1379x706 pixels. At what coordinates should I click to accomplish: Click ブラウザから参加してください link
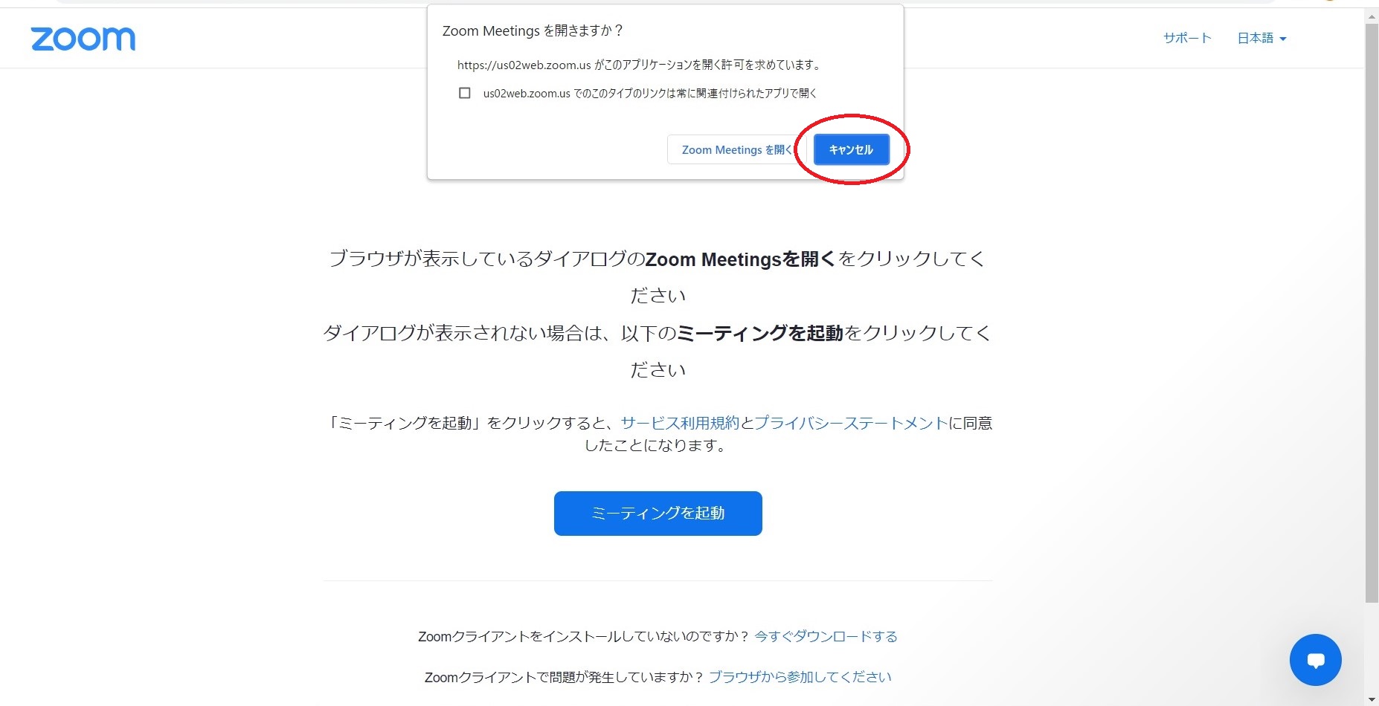(800, 677)
